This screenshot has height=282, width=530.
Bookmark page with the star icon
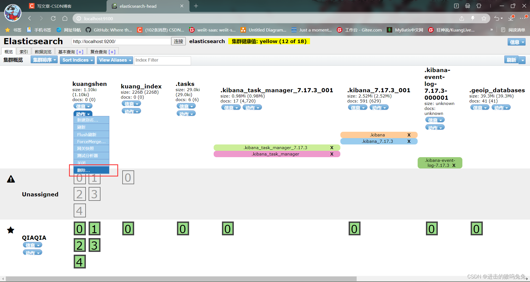click(484, 19)
